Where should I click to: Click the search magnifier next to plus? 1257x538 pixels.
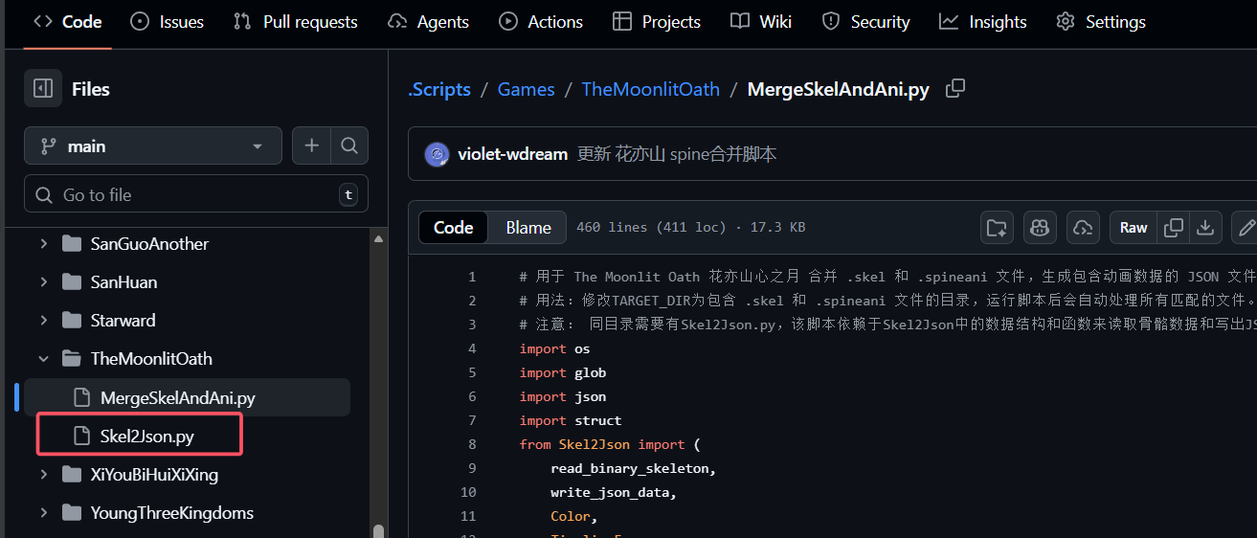[349, 146]
